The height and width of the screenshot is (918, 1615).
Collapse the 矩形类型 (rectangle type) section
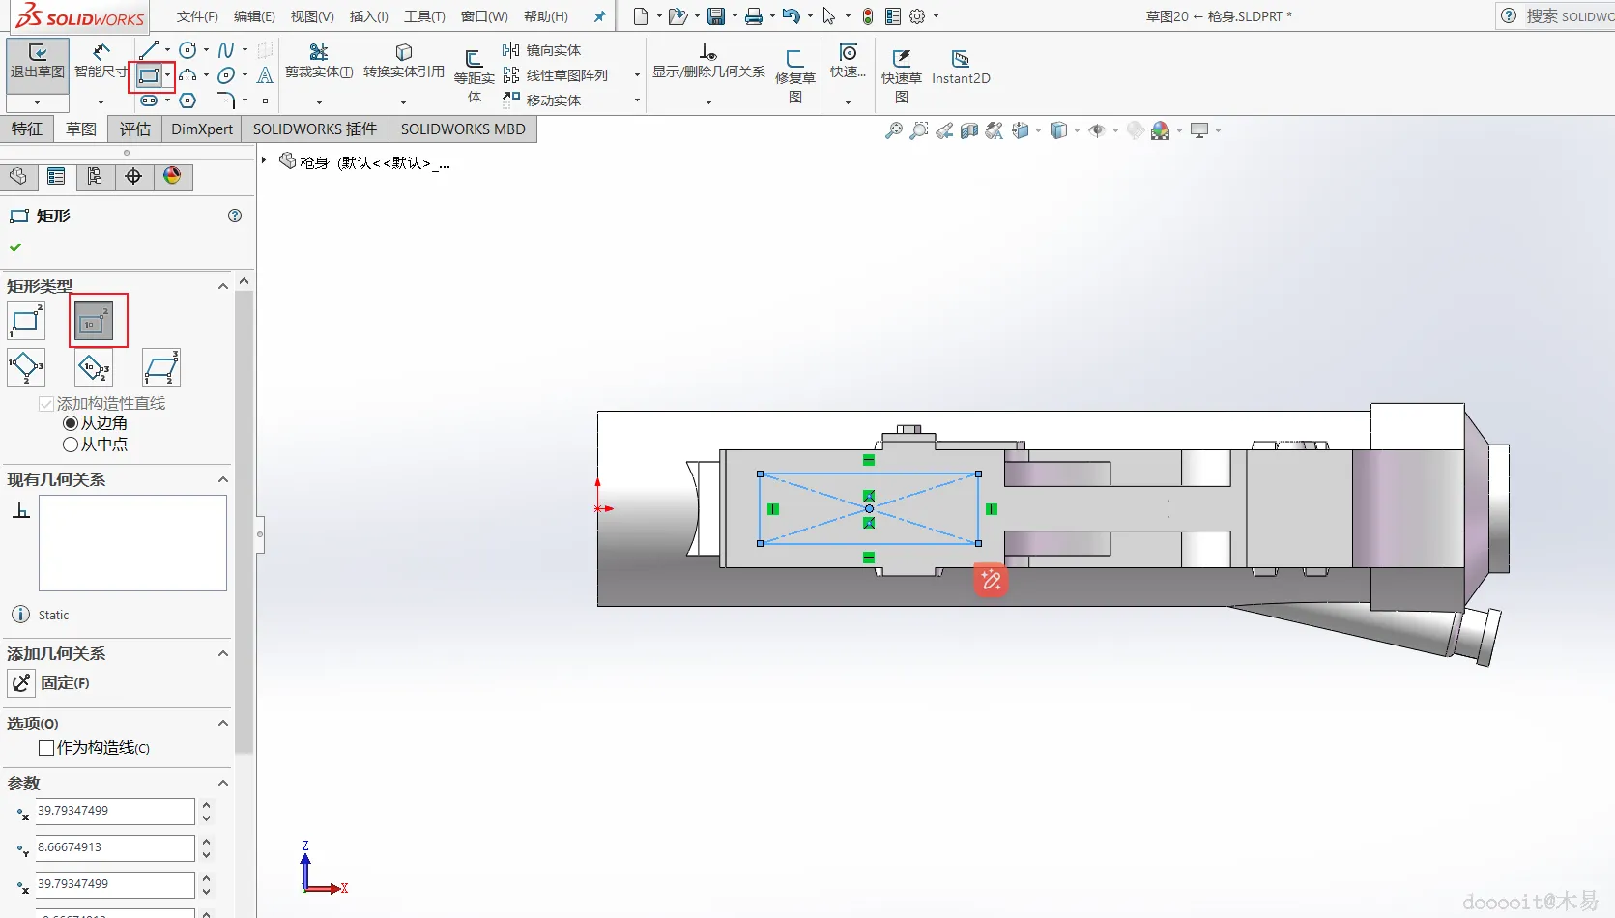pos(223,286)
